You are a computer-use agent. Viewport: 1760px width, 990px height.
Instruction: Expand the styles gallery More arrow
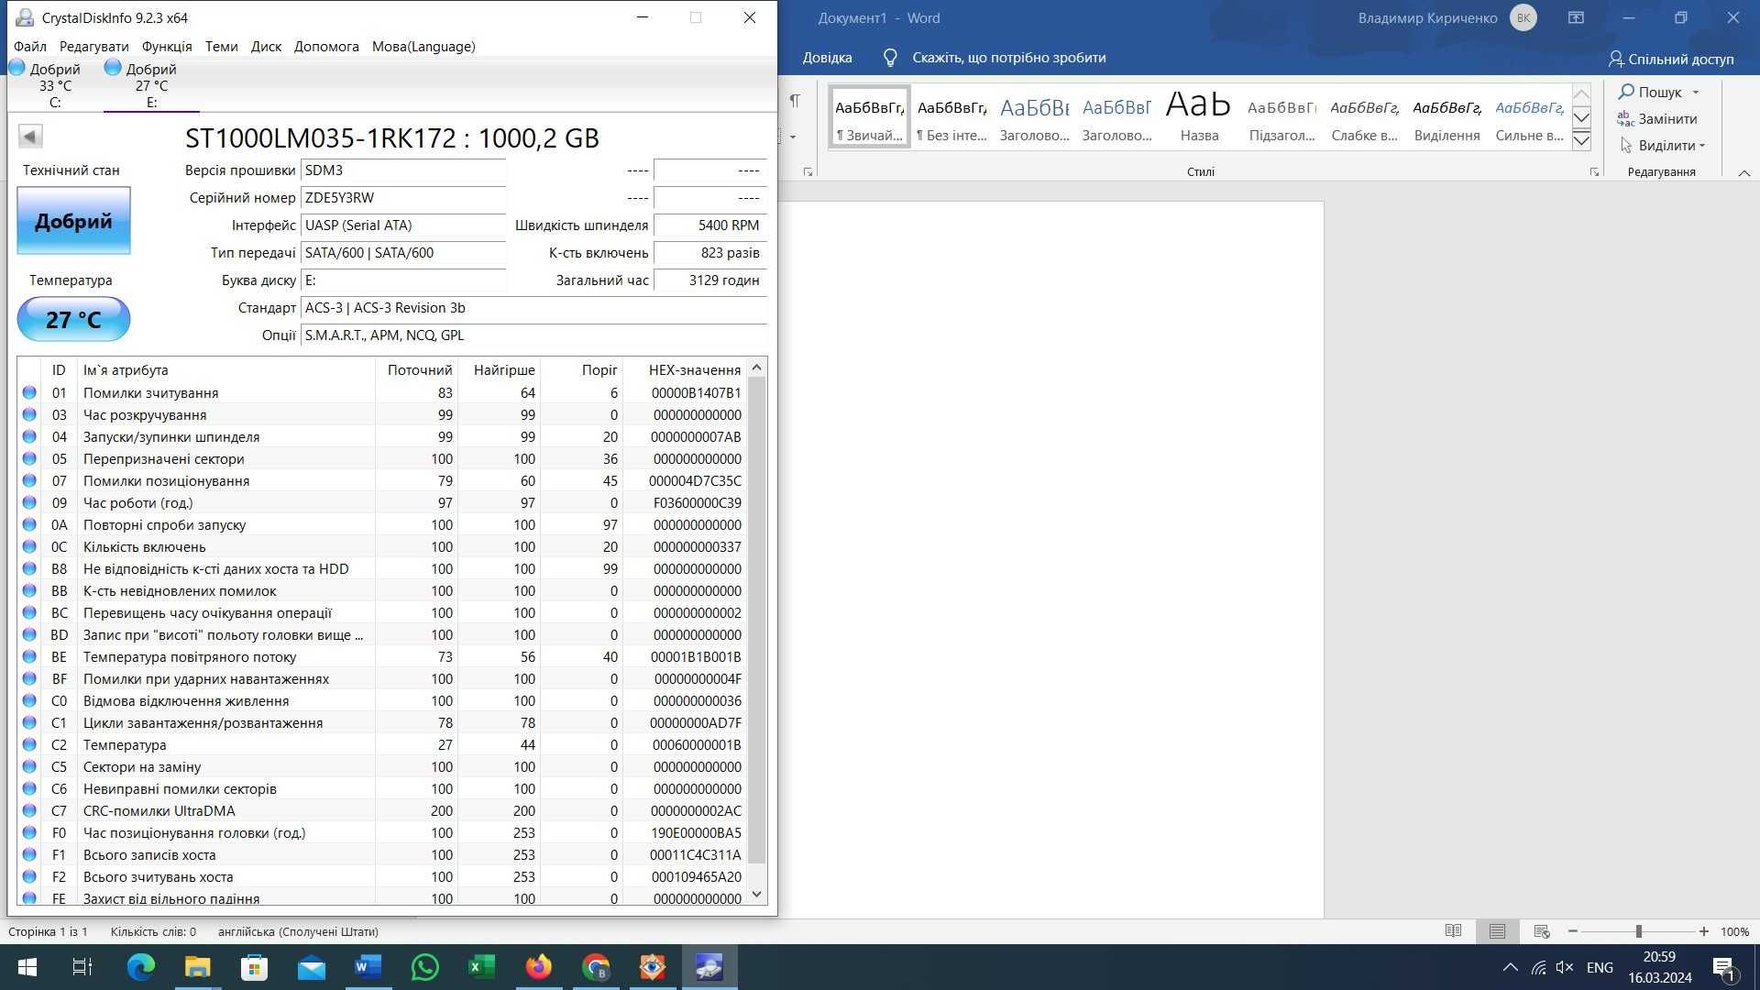click(1581, 140)
